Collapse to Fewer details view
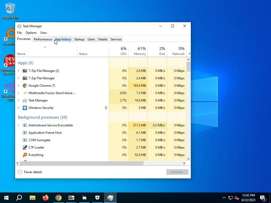271x203 pixels. (x=30, y=172)
